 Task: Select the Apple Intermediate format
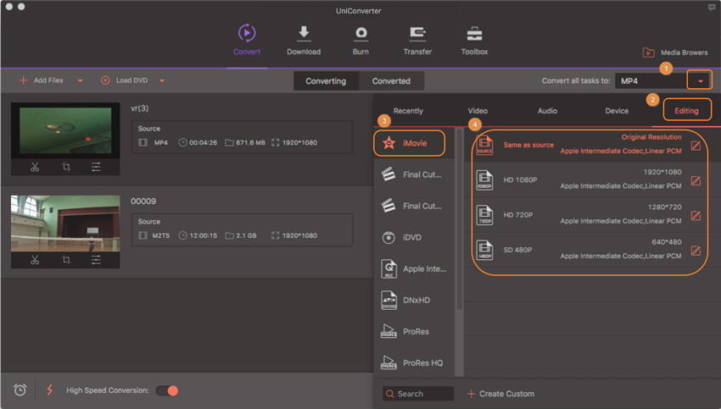tap(414, 269)
